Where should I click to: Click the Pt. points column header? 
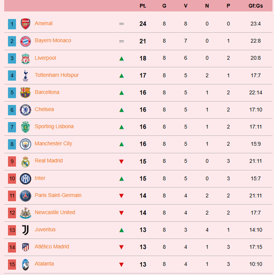[143, 6]
